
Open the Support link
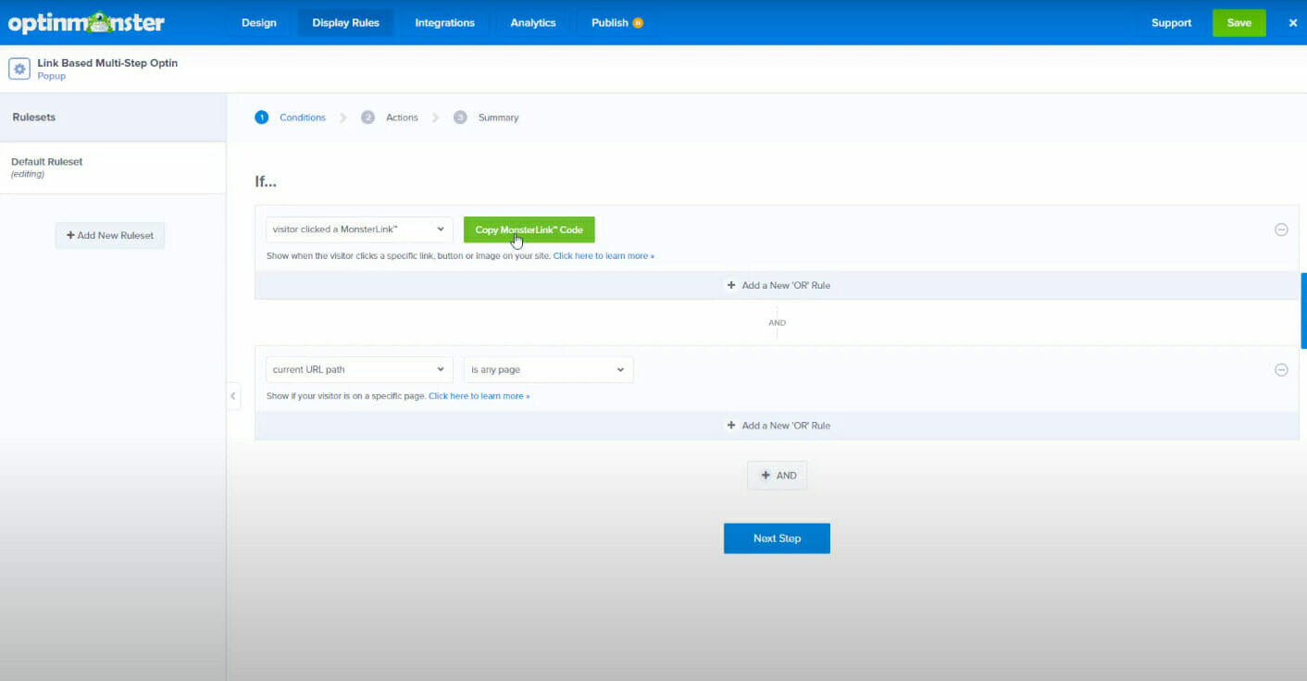1171,23
